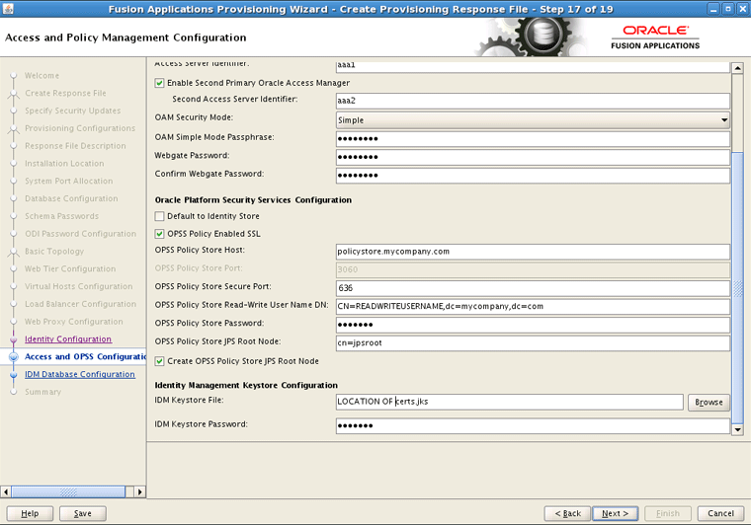Viewport: 751px width, 525px height.
Task: Click the Java icon in title bar
Action: [8, 9]
